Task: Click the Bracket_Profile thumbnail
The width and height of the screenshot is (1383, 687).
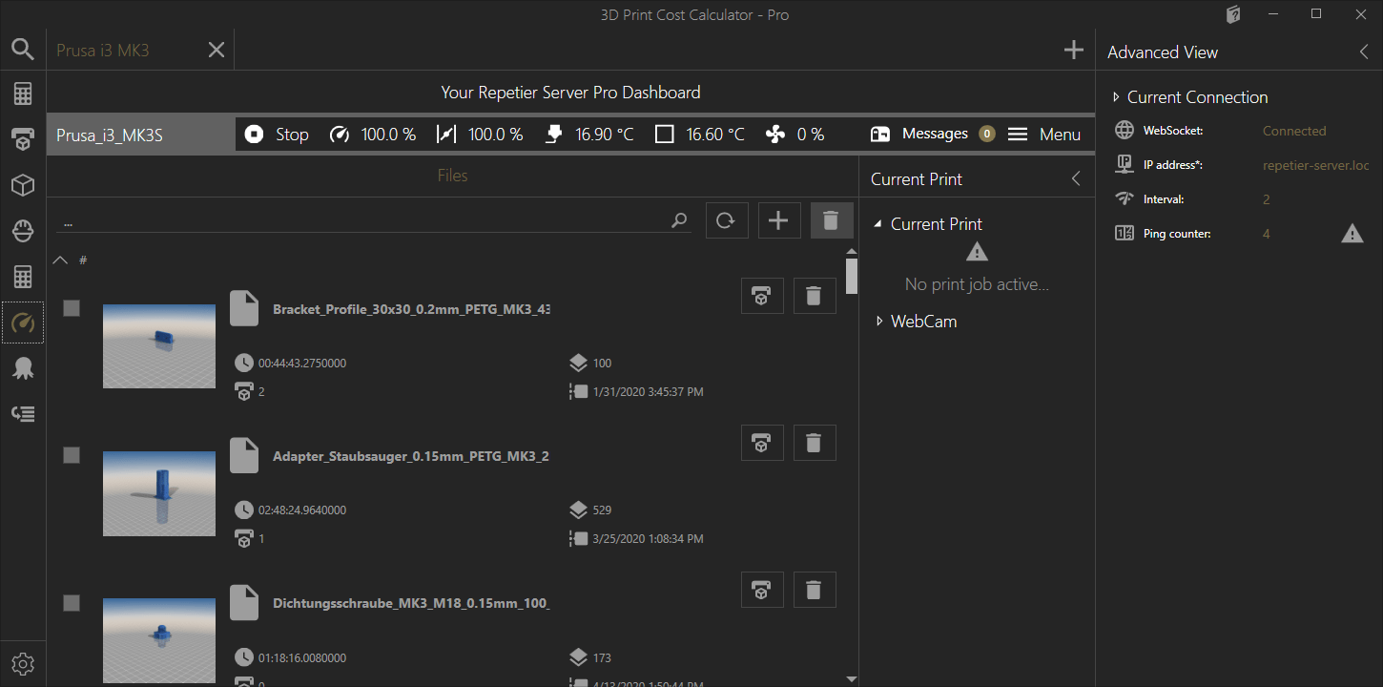Action: (x=159, y=346)
